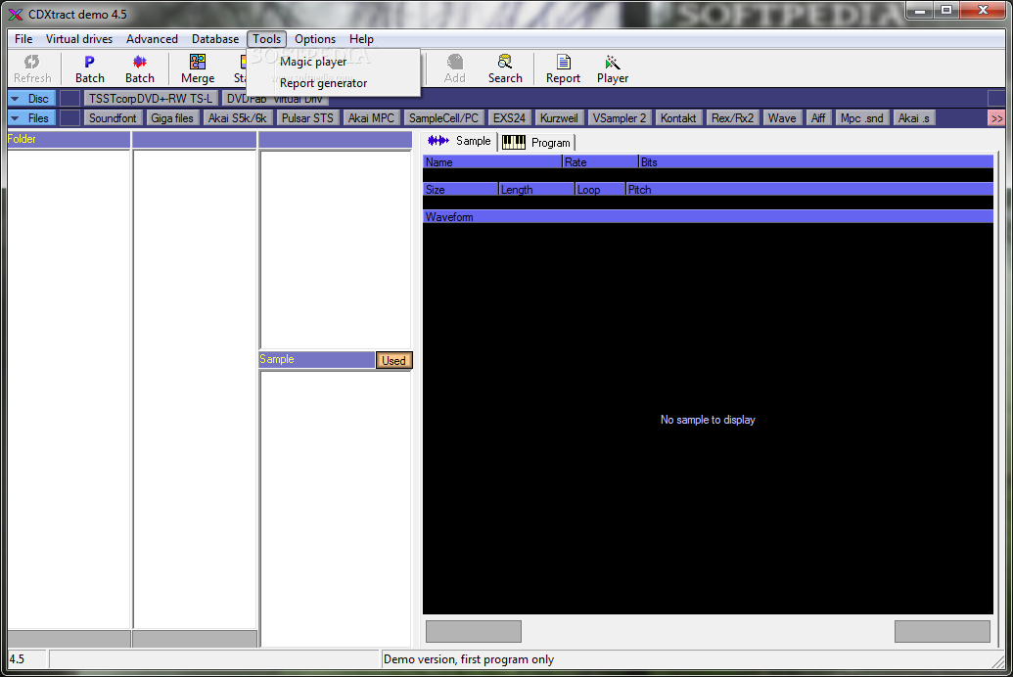Choose the Akai S5k/6k format
Screen dimensions: 1013x677
pyautogui.click(x=237, y=118)
